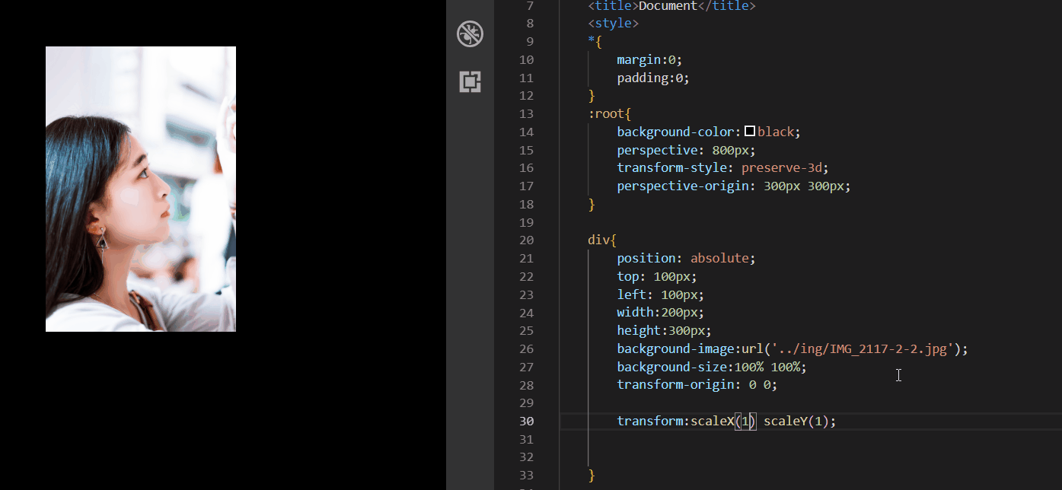The image size is (1062, 490).
Task: Click the 'margin:0;' declaration
Action: coord(650,59)
